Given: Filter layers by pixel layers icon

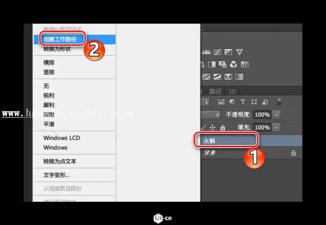Looking at the screenshot, I should (x=221, y=102).
